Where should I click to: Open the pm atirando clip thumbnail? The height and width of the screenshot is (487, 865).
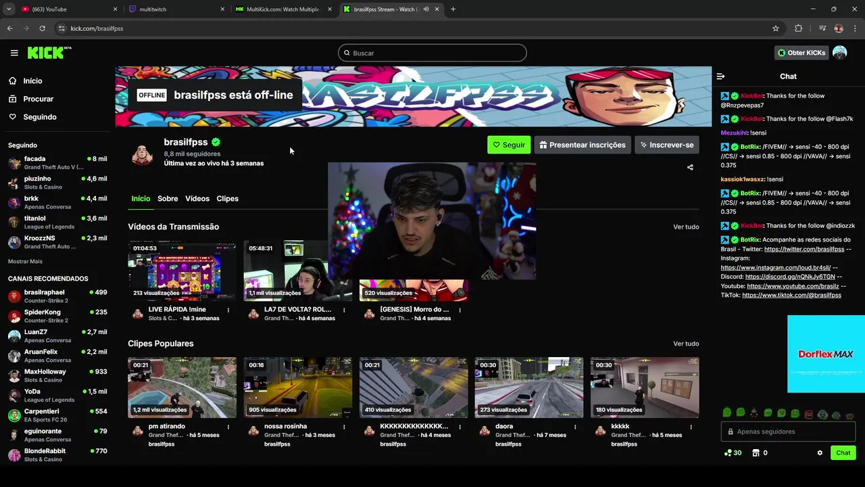[x=182, y=388]
